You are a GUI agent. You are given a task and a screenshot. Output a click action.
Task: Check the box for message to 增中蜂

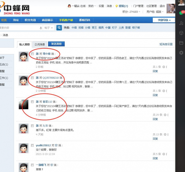pyautogui.click(x=32, y=54)
